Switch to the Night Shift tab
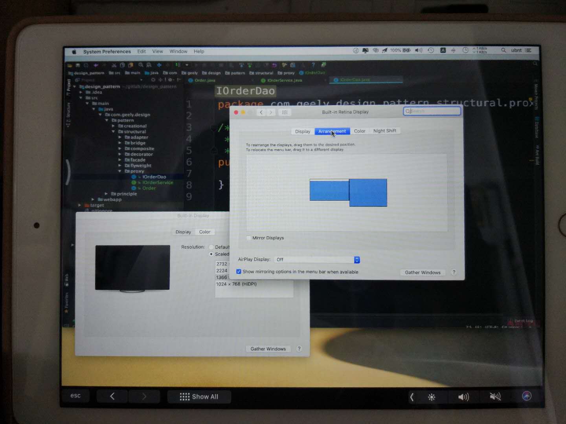Viewport: 566px width, 424px height. 385,131
